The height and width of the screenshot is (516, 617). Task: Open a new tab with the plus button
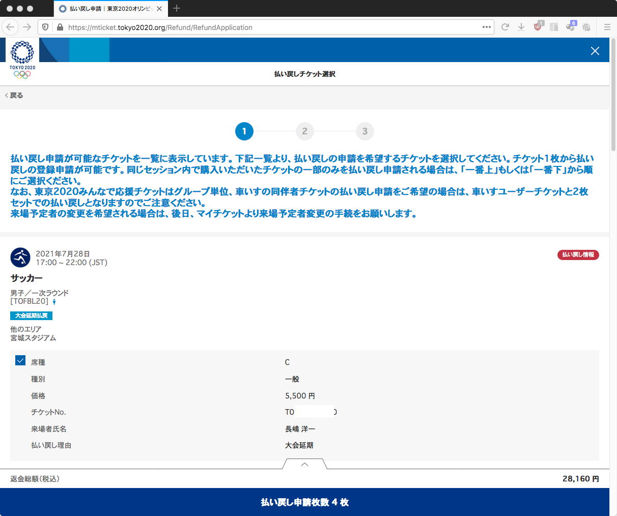tap(177, 8)
